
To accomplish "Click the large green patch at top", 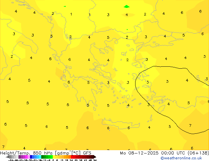I will click(127, 6).
